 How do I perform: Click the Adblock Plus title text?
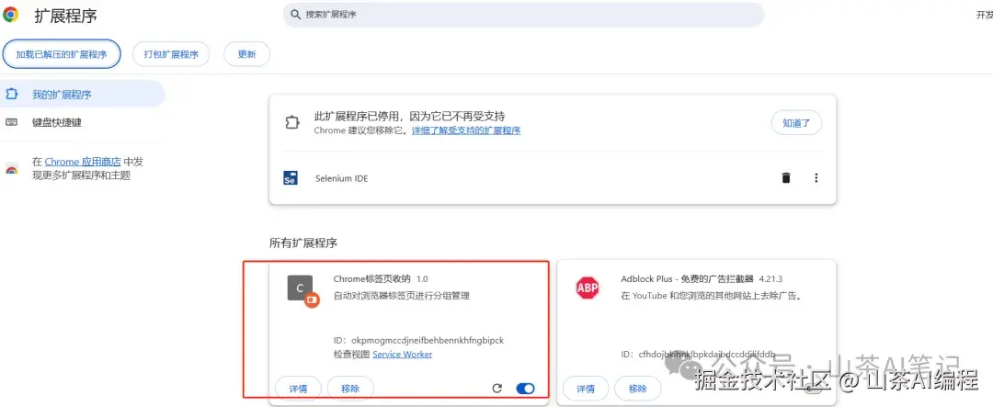click(x=688, y=278)
